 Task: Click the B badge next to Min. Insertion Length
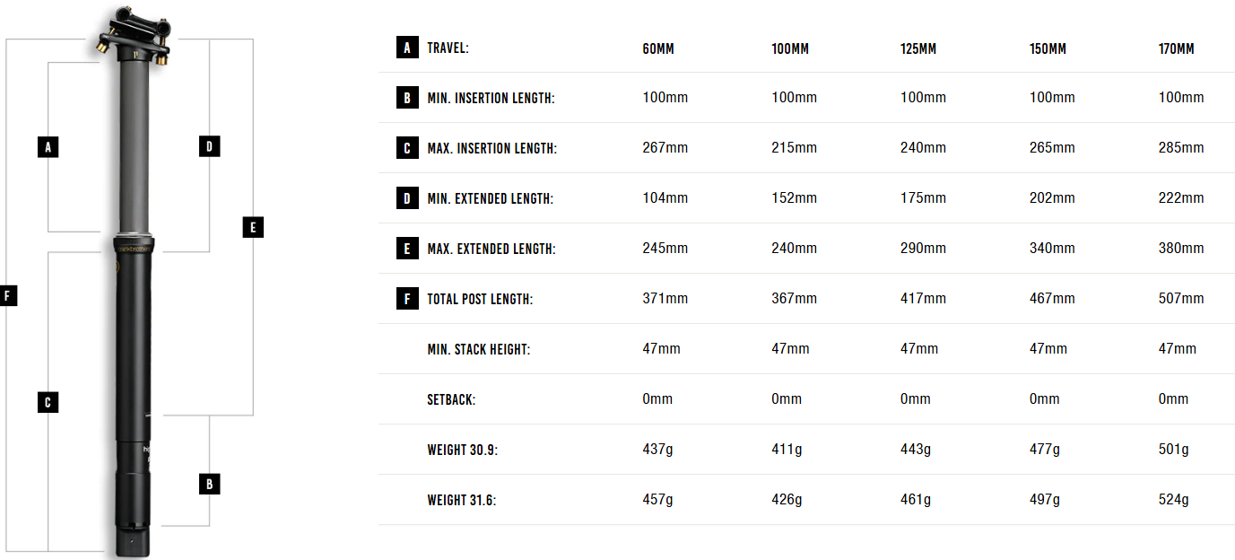(407, 98)
